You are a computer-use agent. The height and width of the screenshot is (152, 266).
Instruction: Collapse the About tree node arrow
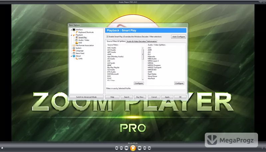click(x=71, y=56)
